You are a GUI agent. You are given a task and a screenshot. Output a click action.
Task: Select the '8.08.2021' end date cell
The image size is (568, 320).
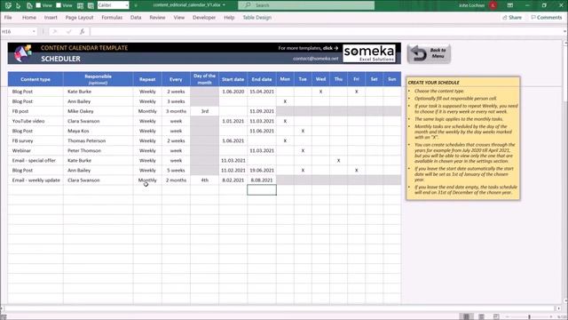262,180
